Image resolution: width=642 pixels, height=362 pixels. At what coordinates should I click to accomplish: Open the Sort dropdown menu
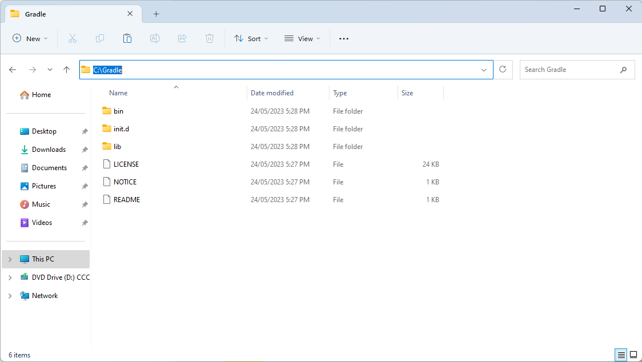(251, 38)
